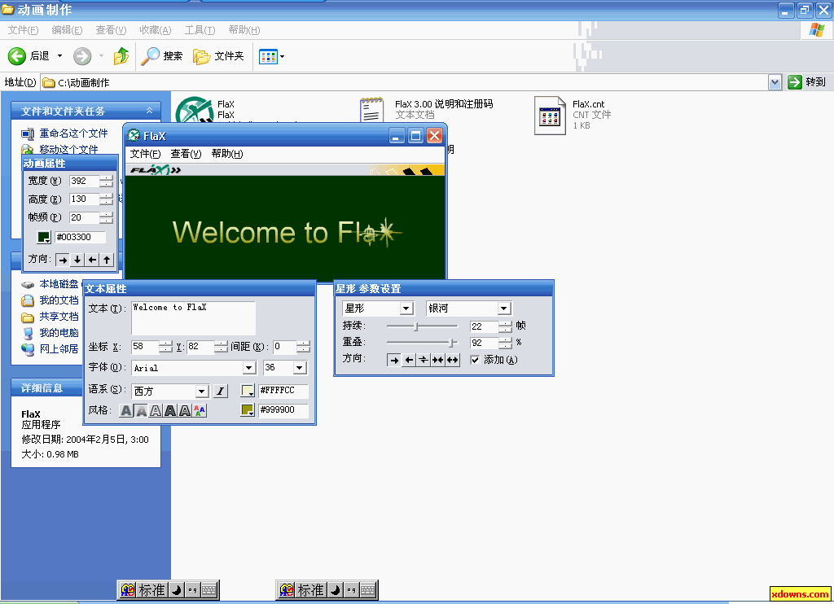Click the 转到 go button
The image size is (834, 604).
click(x=807, y=82)
